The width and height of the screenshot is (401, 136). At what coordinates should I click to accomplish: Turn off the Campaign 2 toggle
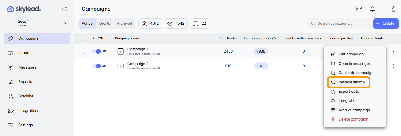point(96,66)
